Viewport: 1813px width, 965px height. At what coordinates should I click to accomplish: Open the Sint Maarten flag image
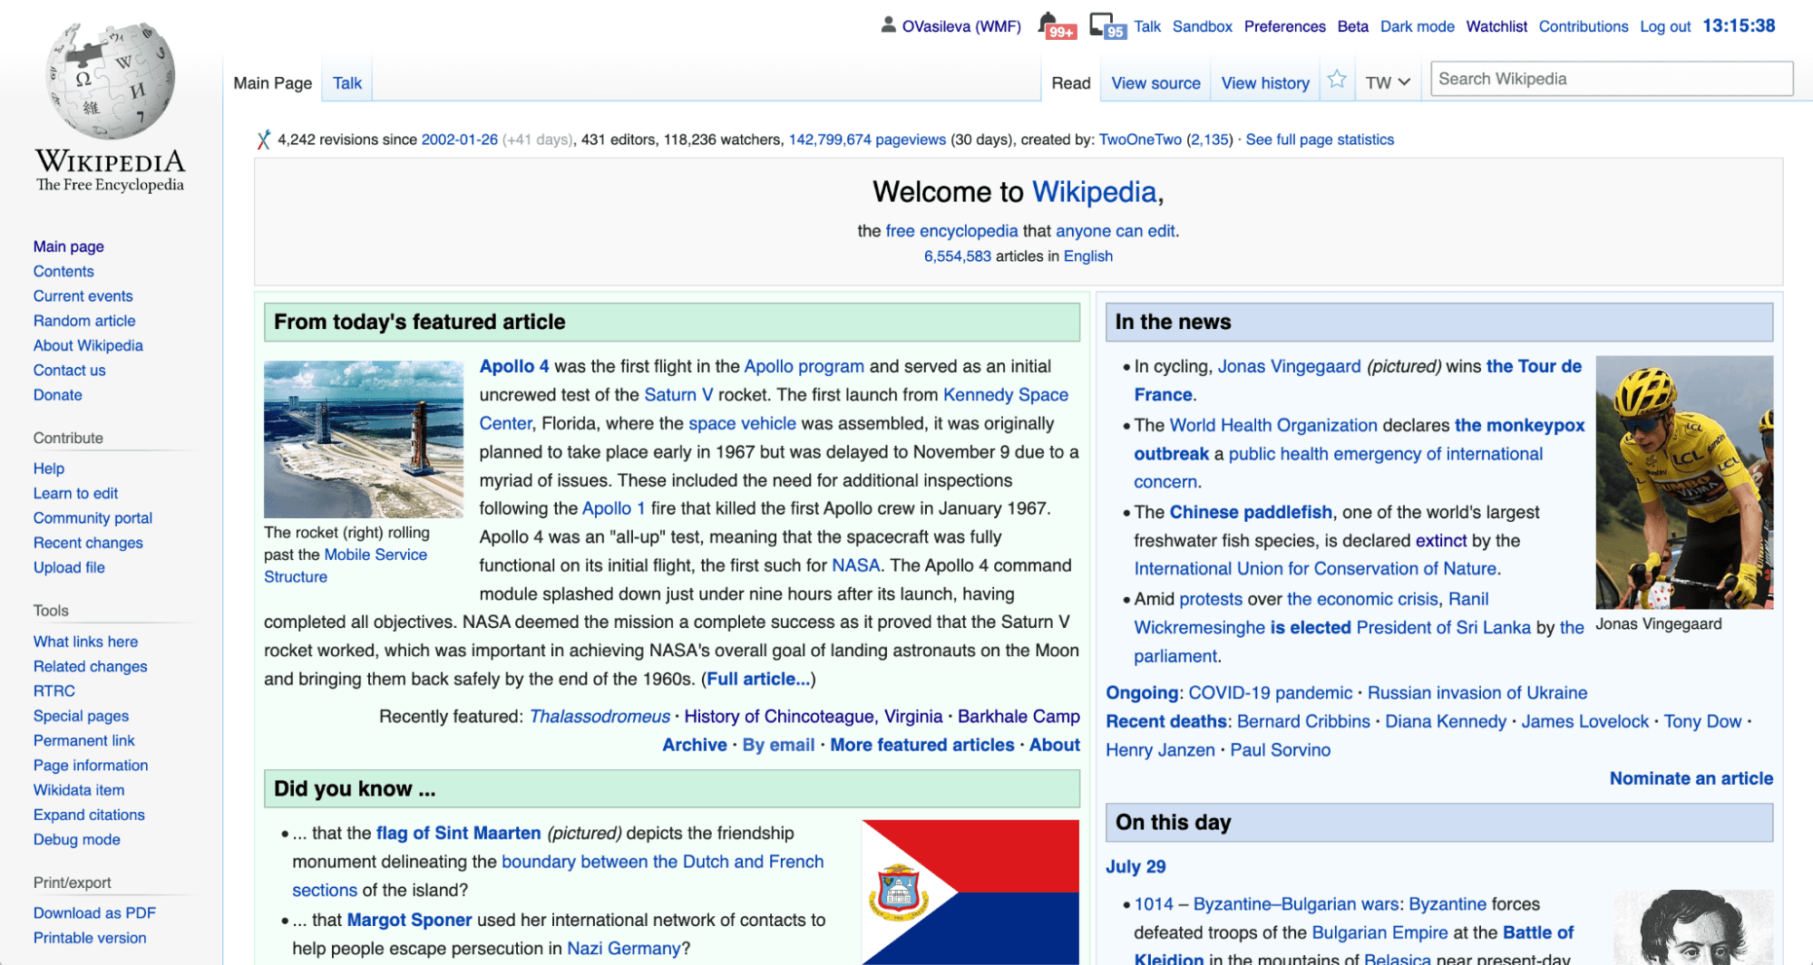[x=970, y=893]
